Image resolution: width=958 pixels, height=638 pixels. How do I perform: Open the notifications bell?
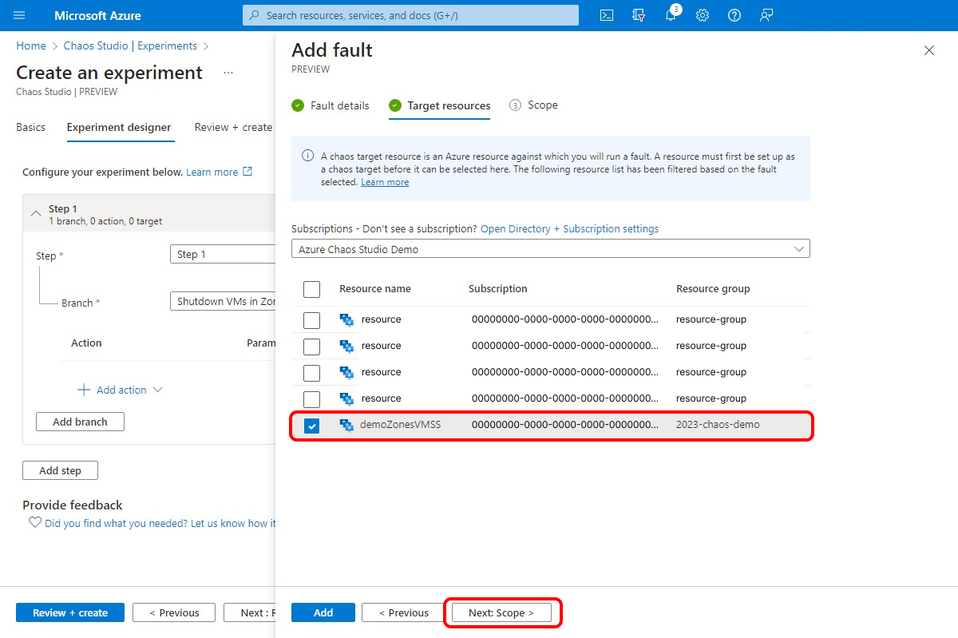[671, 15]
